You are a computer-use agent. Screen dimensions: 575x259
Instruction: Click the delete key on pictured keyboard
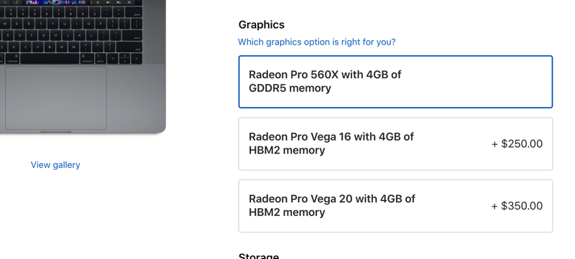pyautogui.click(x=134, y=12)
